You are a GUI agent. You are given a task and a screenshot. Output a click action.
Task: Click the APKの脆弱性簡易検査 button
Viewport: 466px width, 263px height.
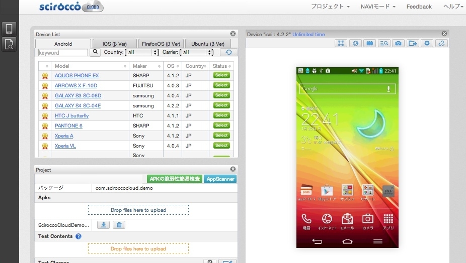[175, 179]
